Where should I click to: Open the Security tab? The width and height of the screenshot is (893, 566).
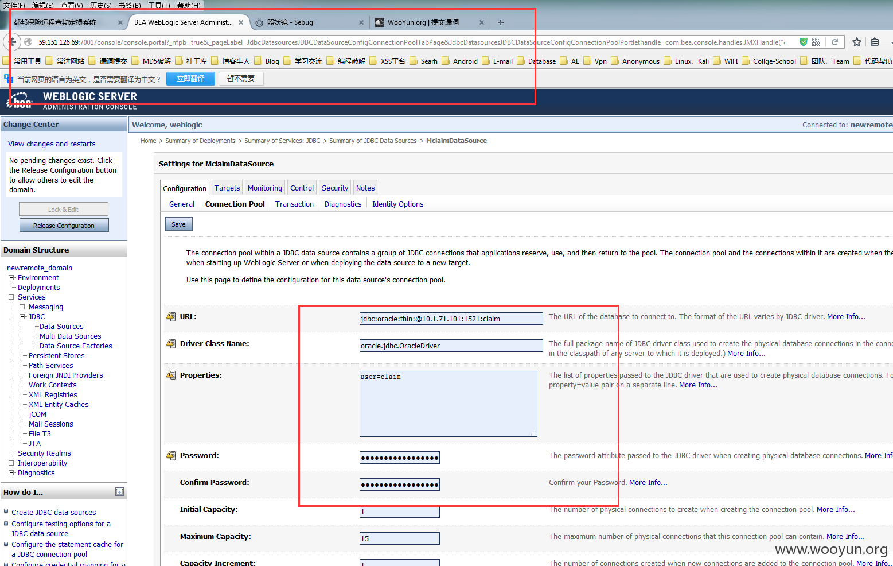335,188
